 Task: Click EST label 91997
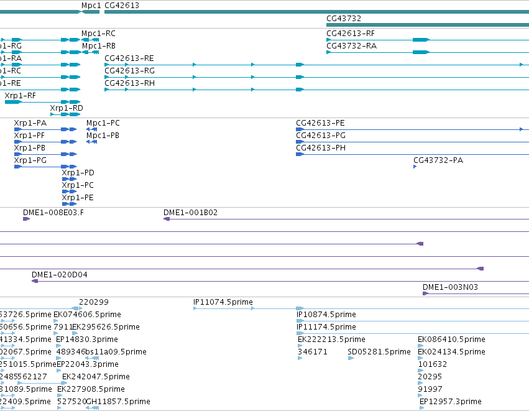430,390
